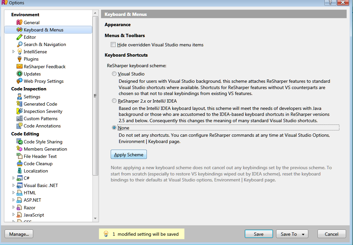Select the Localization tree row
Viewport: 353px width, 245px height.
point(48,171)
